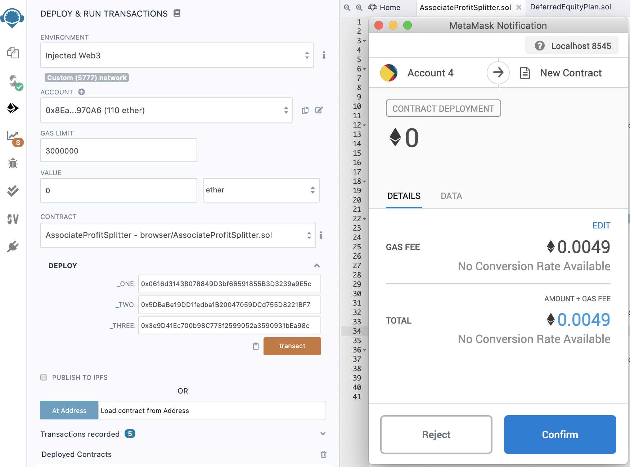Select MetaMask DATA tab

pyautogui.click(x=451, y=196)
